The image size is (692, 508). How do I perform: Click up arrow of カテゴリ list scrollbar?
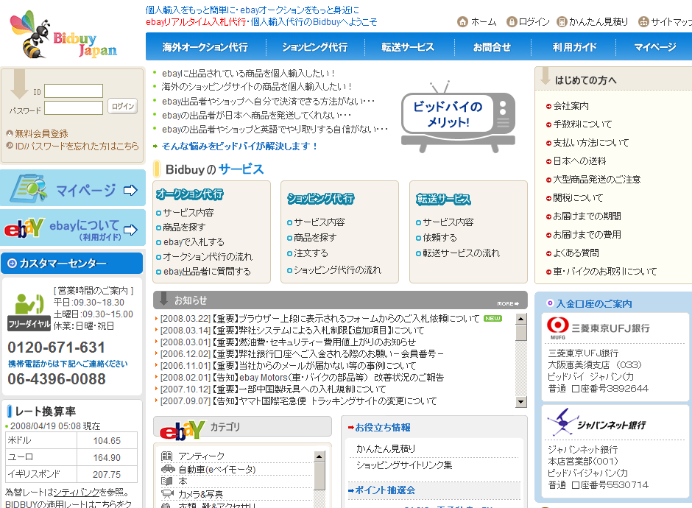tap(319, 456)
